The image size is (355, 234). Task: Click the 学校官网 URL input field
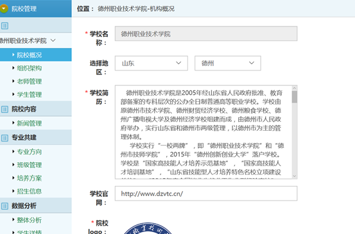206,194
